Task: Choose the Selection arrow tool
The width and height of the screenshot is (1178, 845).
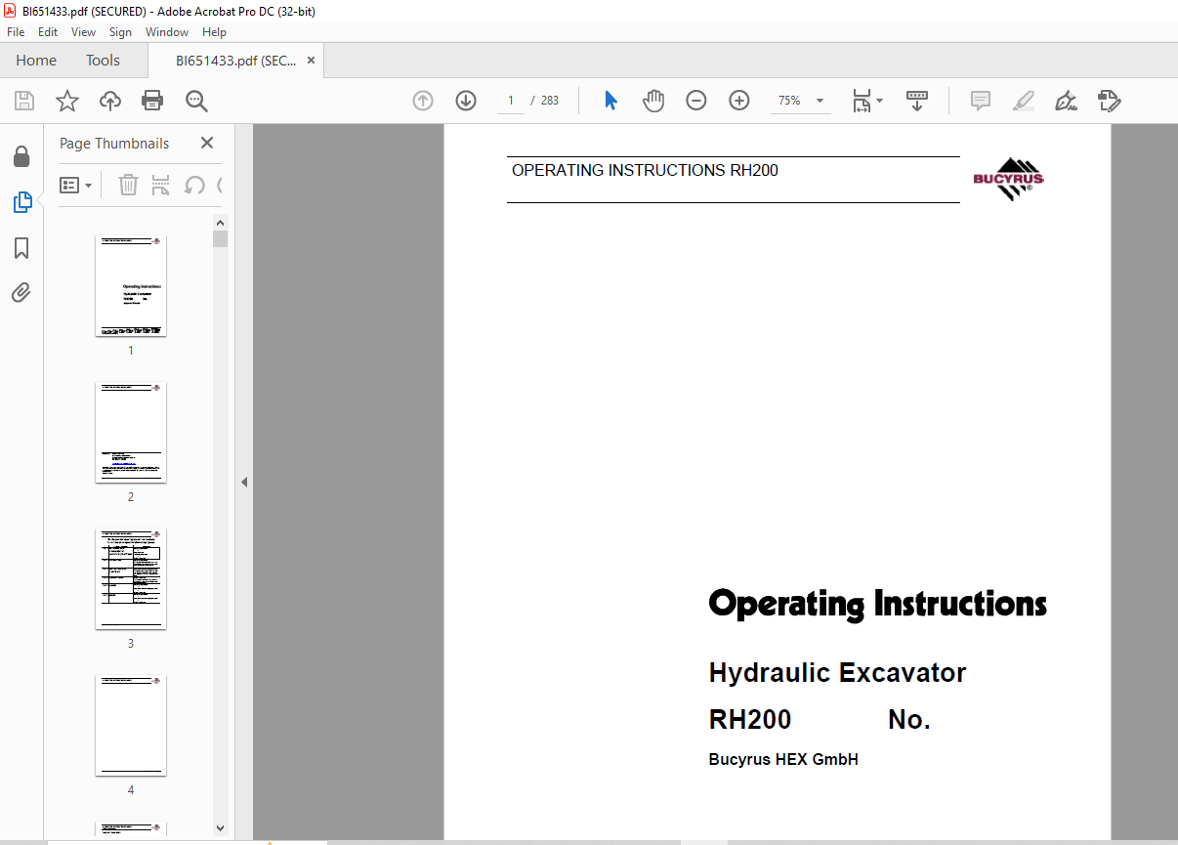Action: tap(611, 101)
